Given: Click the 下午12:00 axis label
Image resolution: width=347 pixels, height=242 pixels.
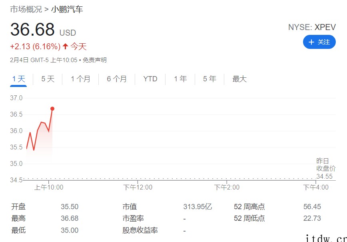Looking at the screenshot, I should (x=138, y=188).
